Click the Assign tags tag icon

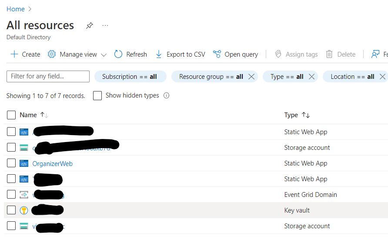(278, 54)
